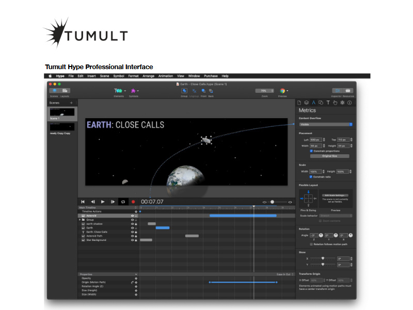Image resolution: width=413 pixels, height=310 pixels.
Task: Collapse the Properties section chevron
Action: (x=136, y=274)
